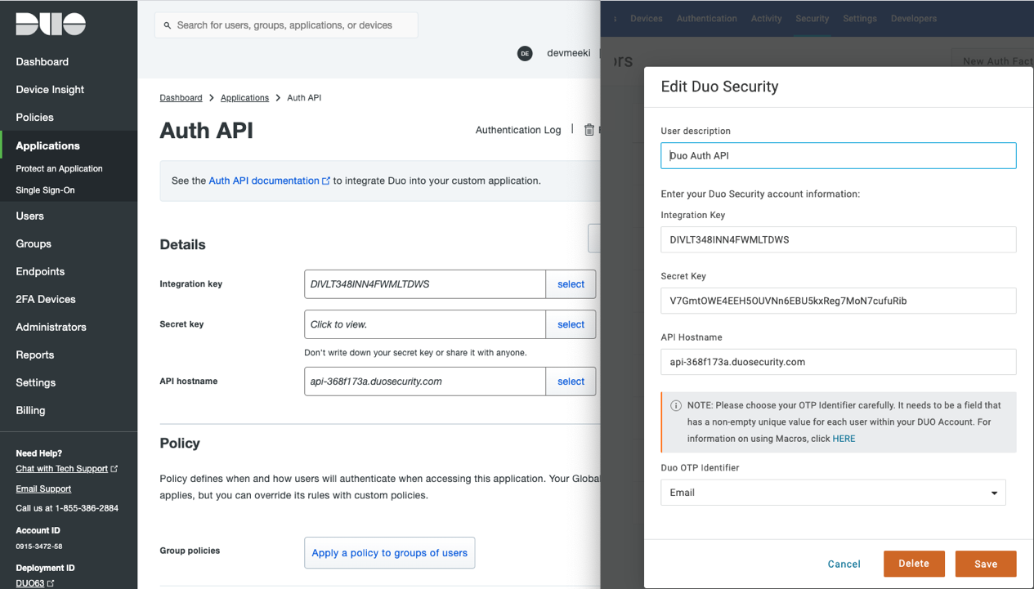Navigate to Billing in the sidebar
Image resolution: width=1034 pixels, height=589 pixels.
pyautogui.click(x=30, y=410)
